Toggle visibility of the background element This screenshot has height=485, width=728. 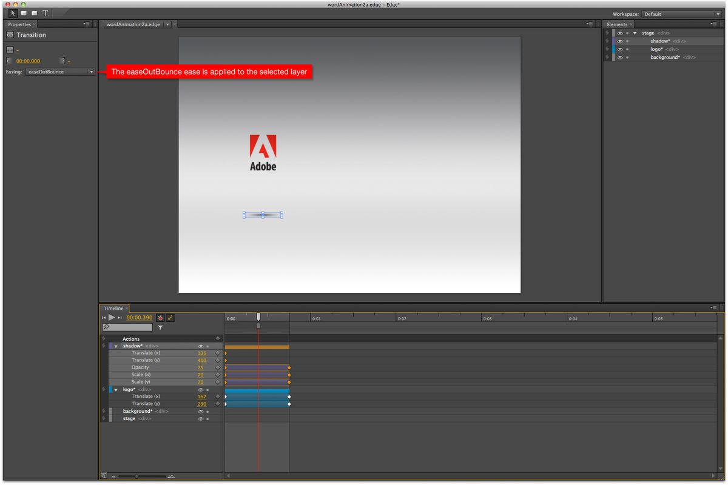pyautogui.click(x=620, y=57)
